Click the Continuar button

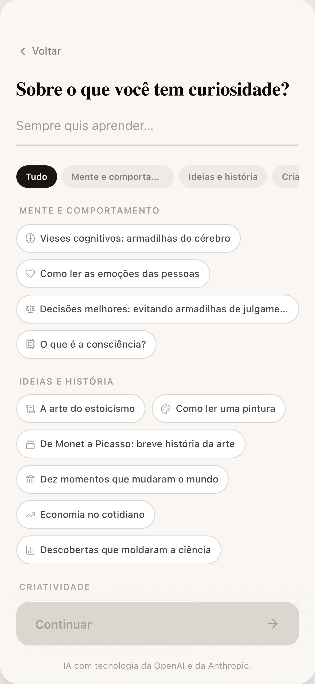pyautogui.click(x=158, y=624)
